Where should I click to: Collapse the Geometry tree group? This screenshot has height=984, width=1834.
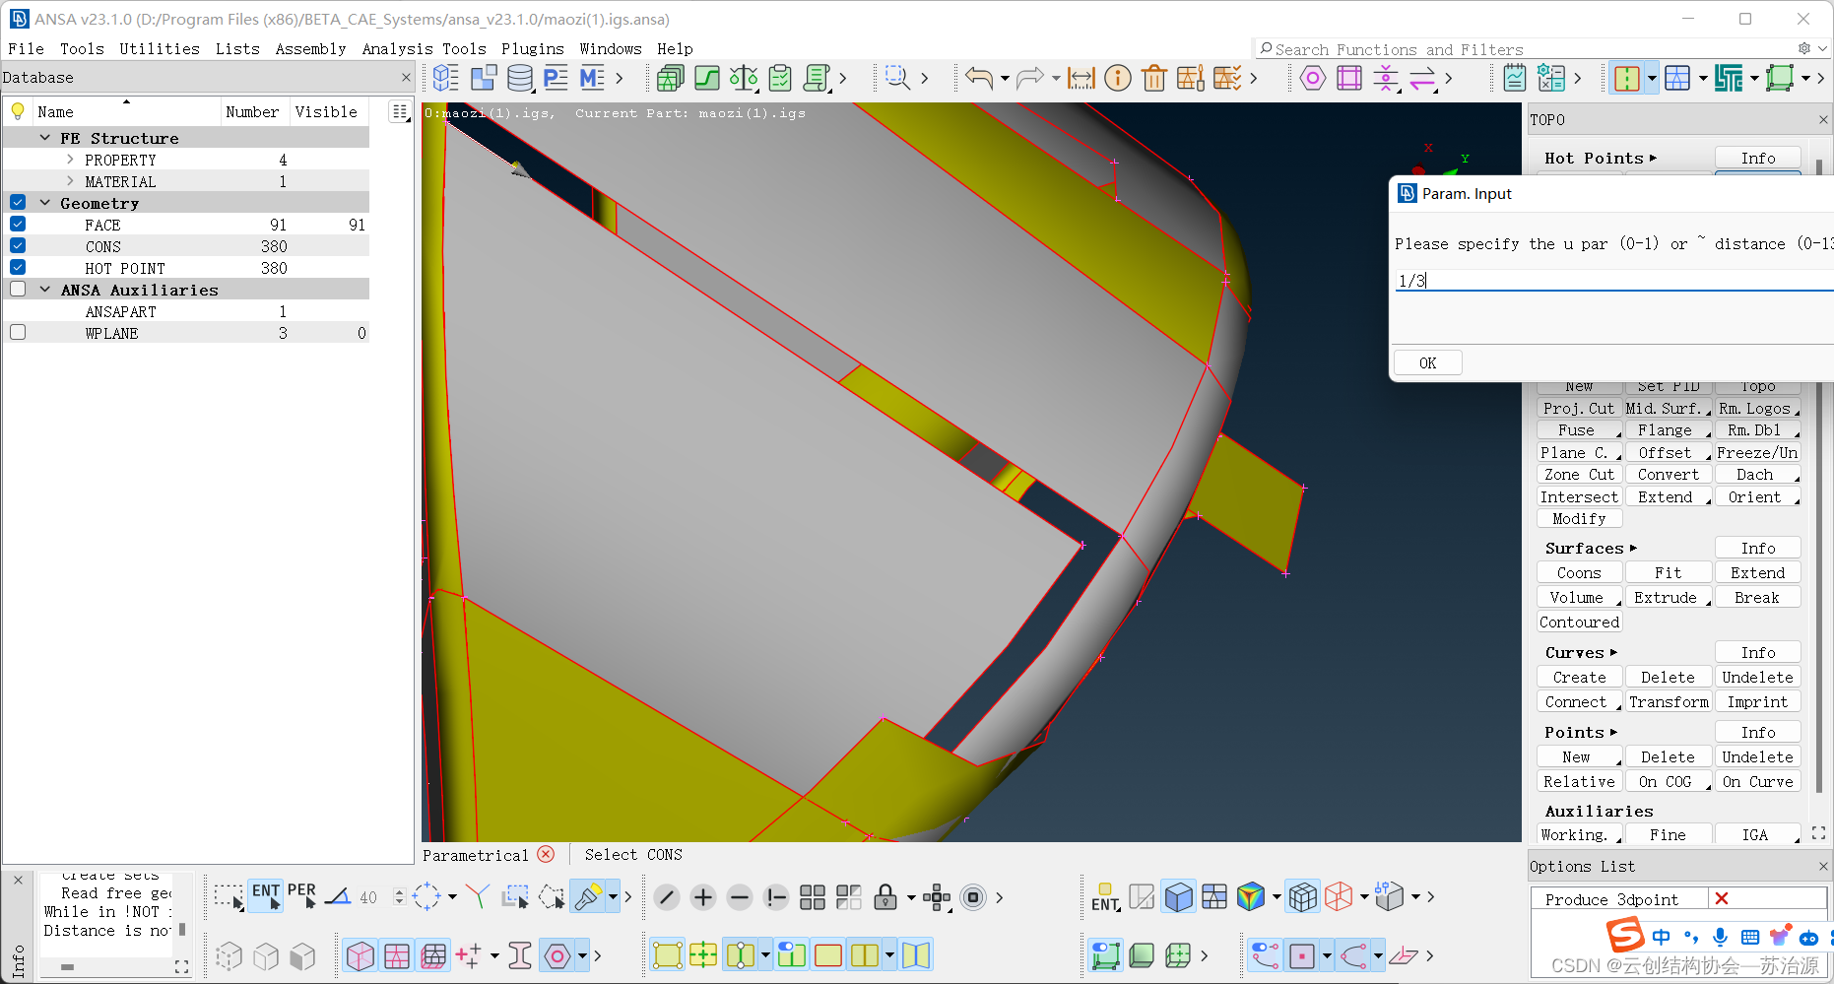pyautogui.click(x=45, y=203)
